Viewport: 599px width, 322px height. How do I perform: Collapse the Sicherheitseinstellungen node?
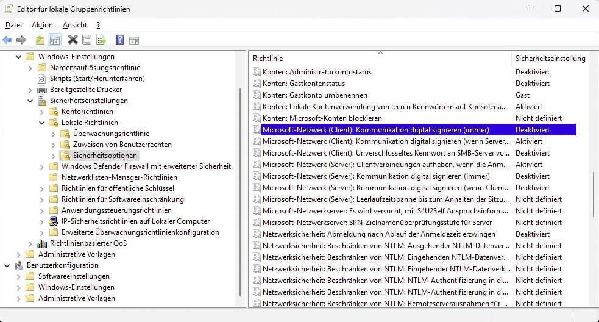30,101
